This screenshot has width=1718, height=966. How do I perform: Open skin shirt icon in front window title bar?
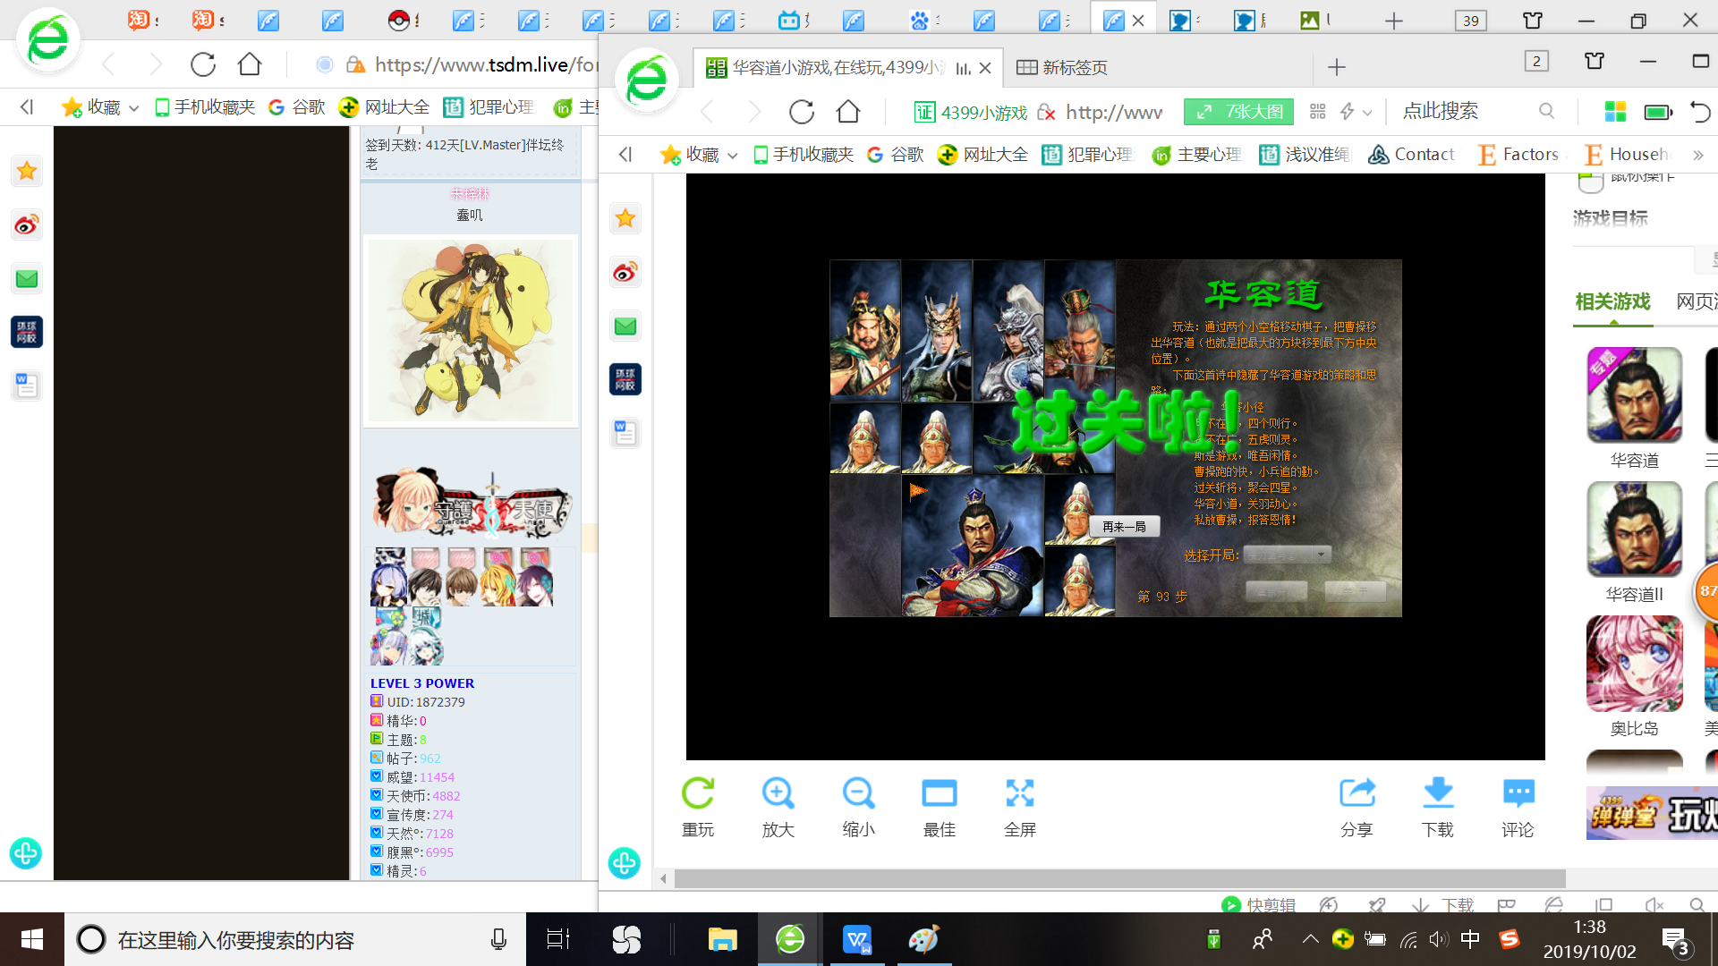[1595, 61]
